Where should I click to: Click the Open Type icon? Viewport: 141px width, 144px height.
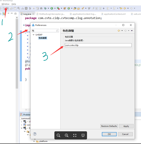(75, 8)
